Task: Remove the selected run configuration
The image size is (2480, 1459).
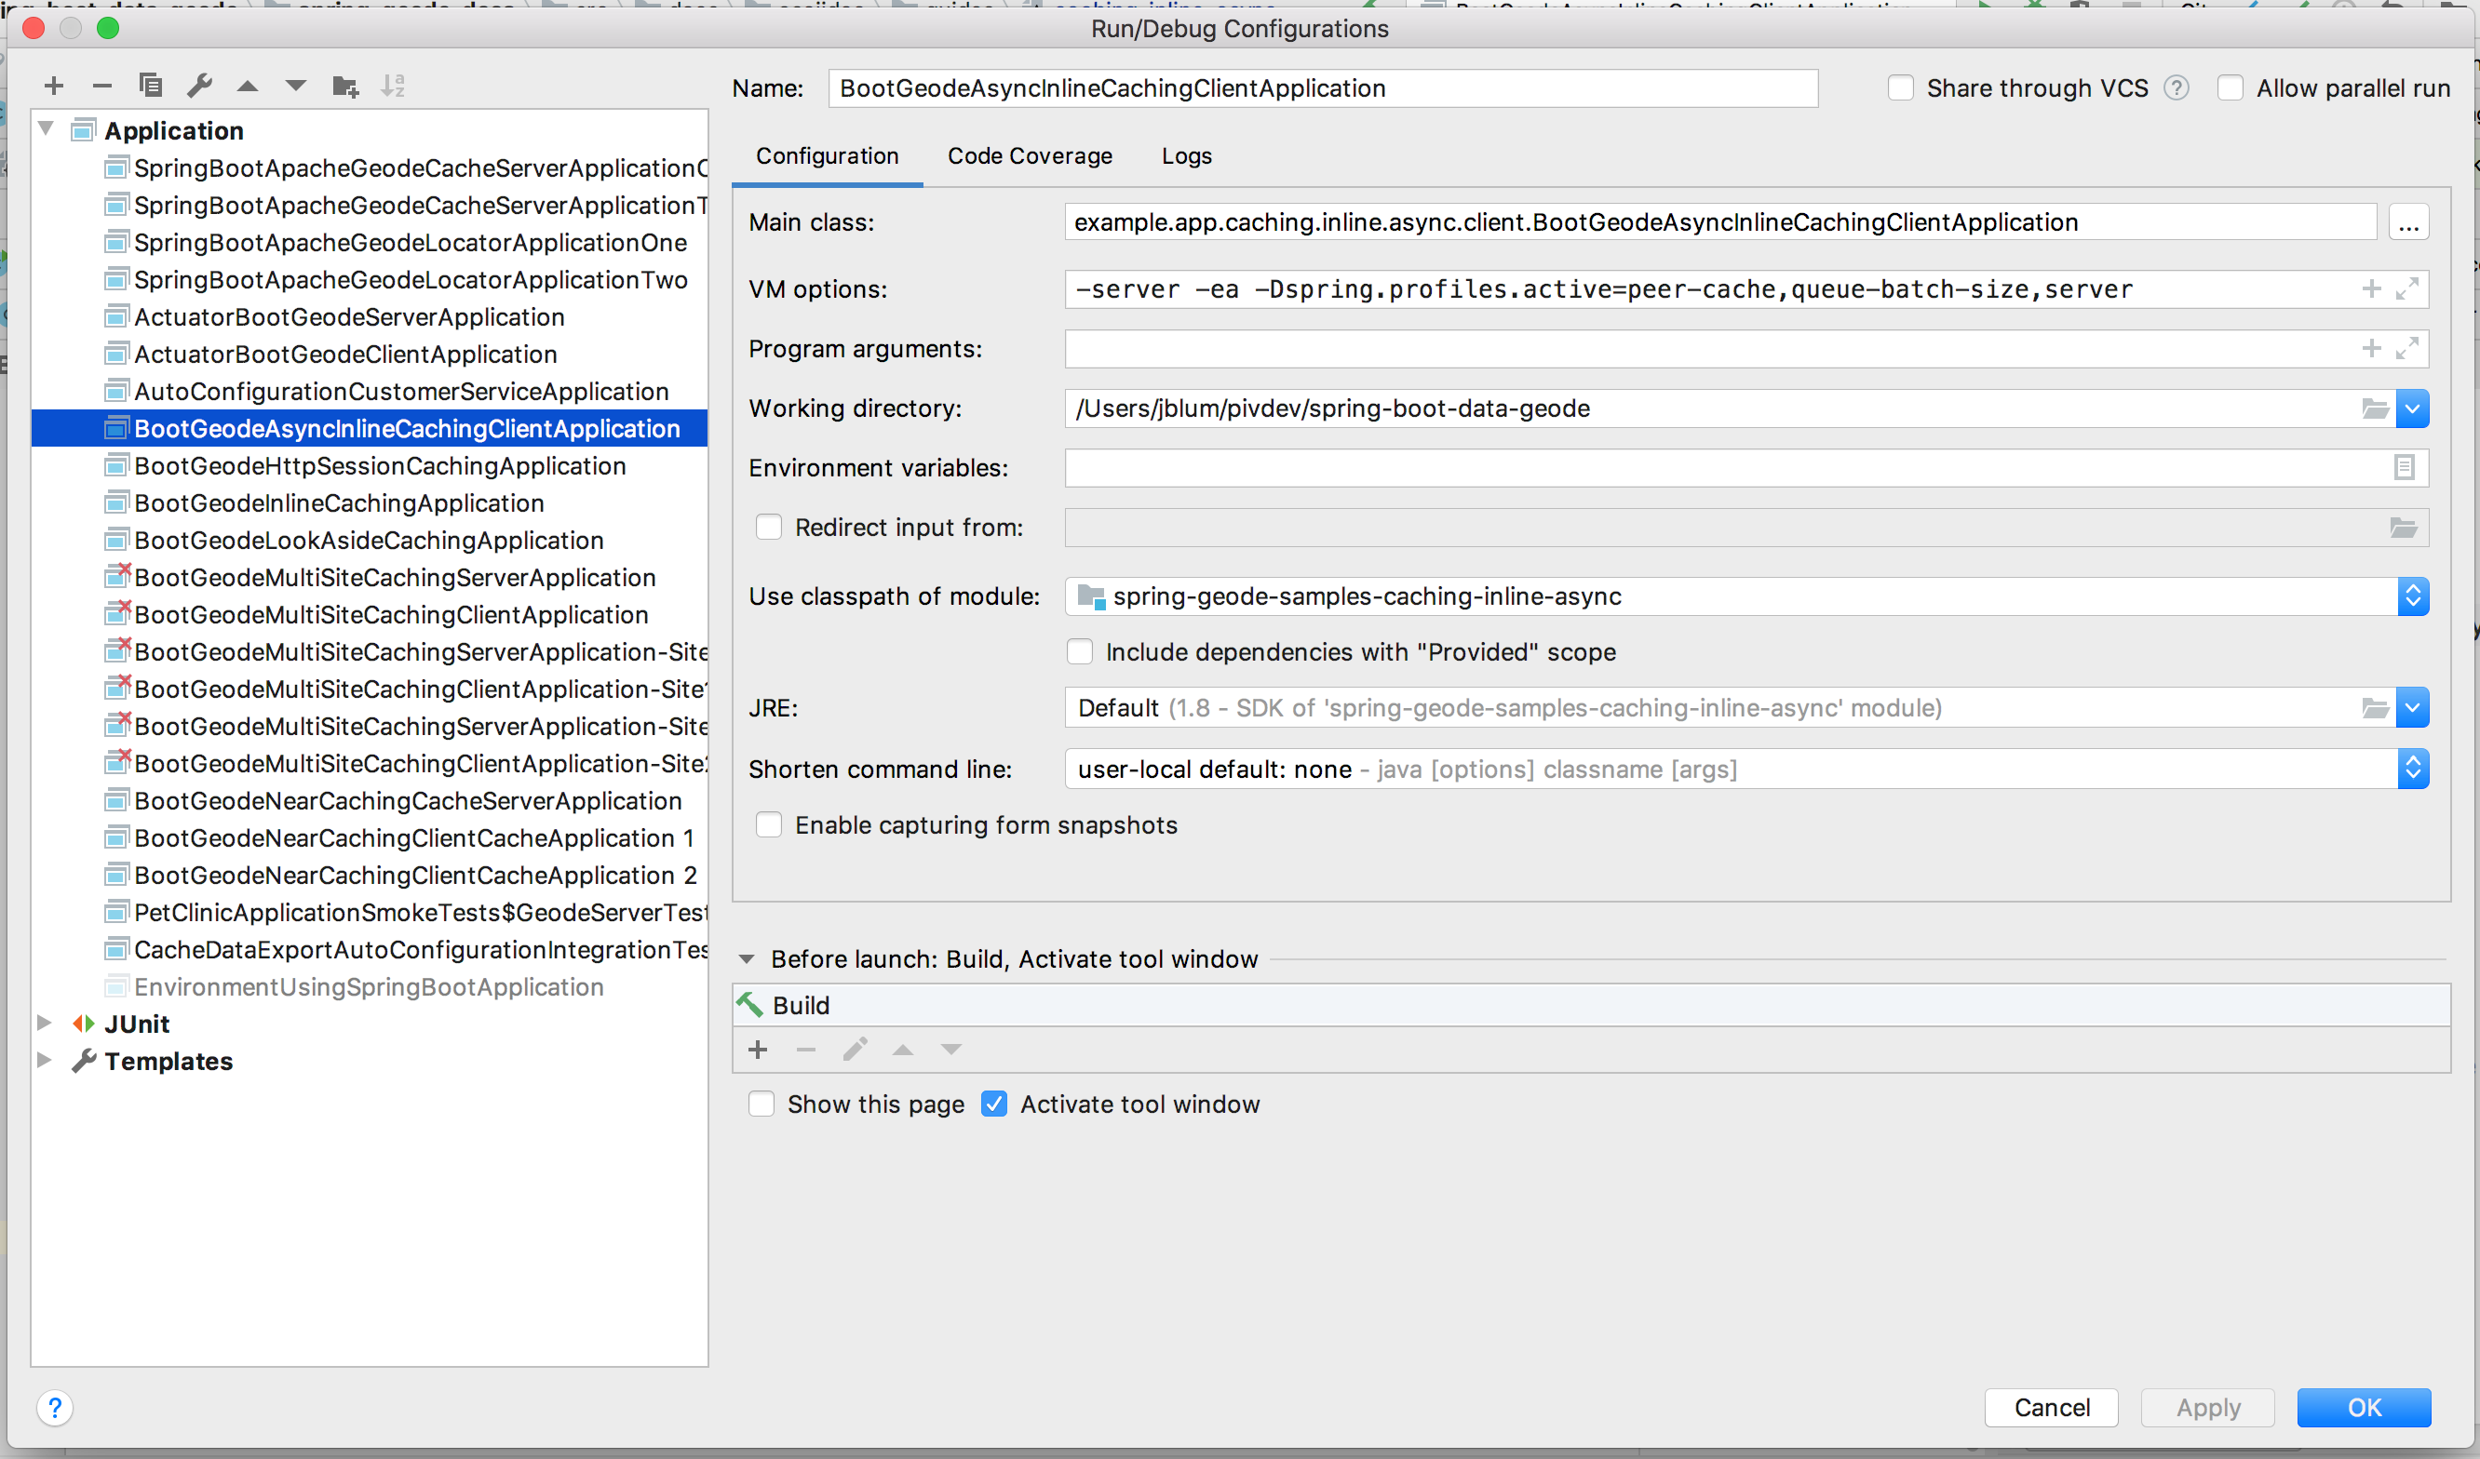Action: [102, 87]
